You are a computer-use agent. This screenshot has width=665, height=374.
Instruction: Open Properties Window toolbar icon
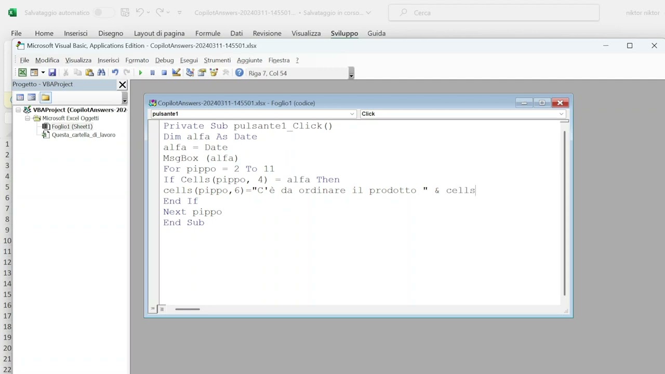tap(202, 73)
